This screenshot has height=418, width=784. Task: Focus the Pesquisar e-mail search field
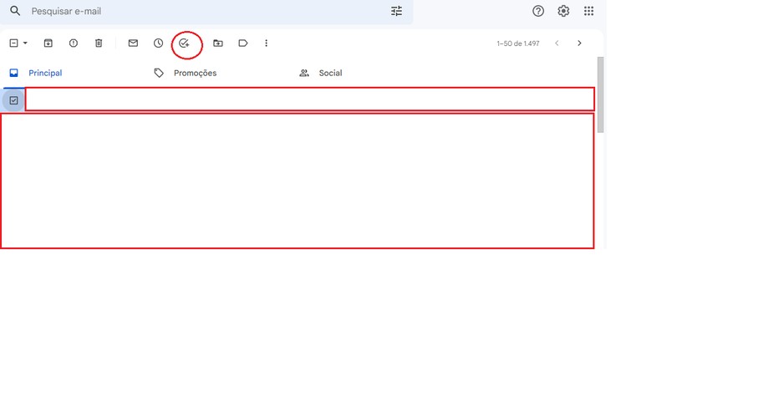[x=205, y=11]
